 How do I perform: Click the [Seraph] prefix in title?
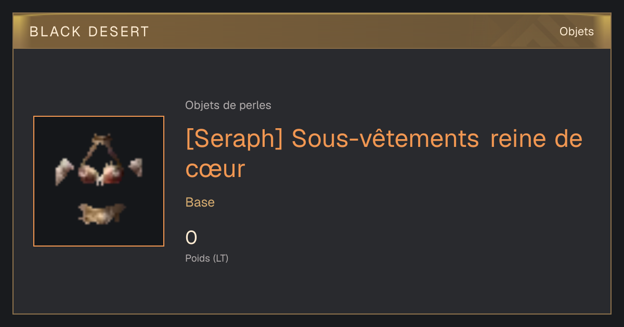[234, 139]
